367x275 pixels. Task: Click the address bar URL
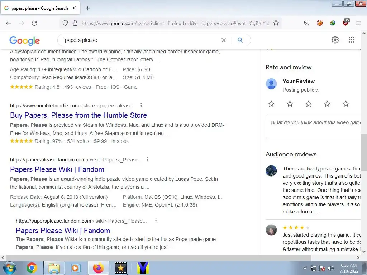(x=175, y=23)
